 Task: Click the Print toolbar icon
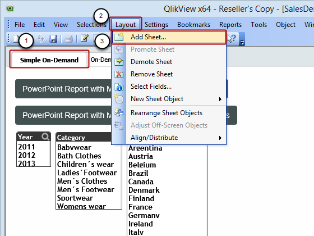[x=68, y=39]
